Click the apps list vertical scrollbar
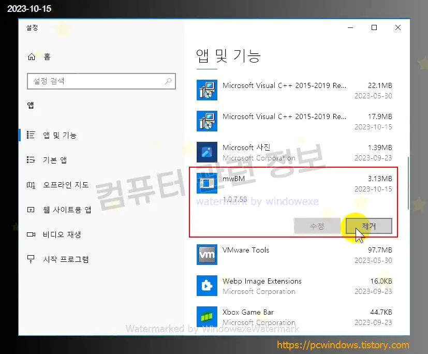 click(408, 183)
